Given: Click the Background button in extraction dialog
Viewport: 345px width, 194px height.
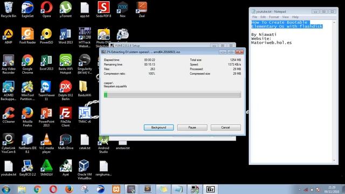Looking at the screenshot, I should click(158, 127).
